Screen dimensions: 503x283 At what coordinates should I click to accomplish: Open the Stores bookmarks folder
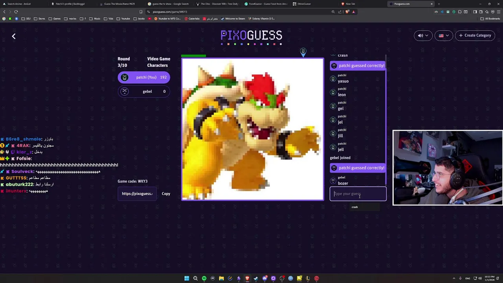(39, 18)
